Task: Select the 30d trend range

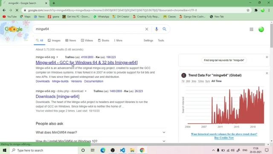Action: pos(188,81)
